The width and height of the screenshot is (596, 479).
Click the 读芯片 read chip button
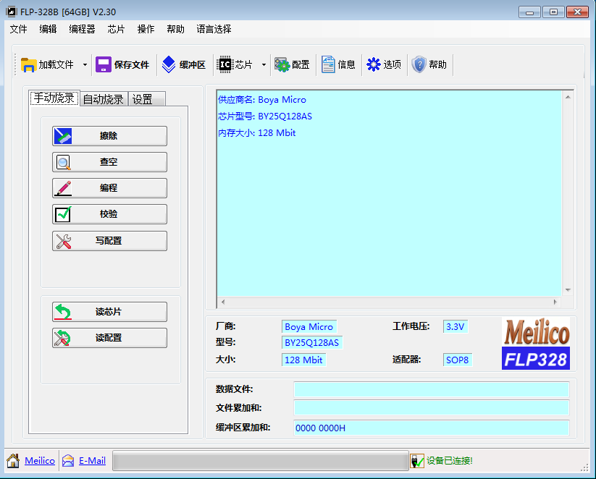click(x=109, y=312)
